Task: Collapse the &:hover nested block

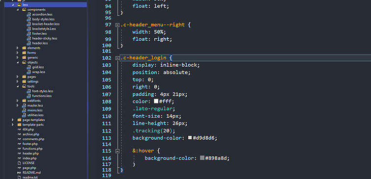Action: click(x=117, y=151)
